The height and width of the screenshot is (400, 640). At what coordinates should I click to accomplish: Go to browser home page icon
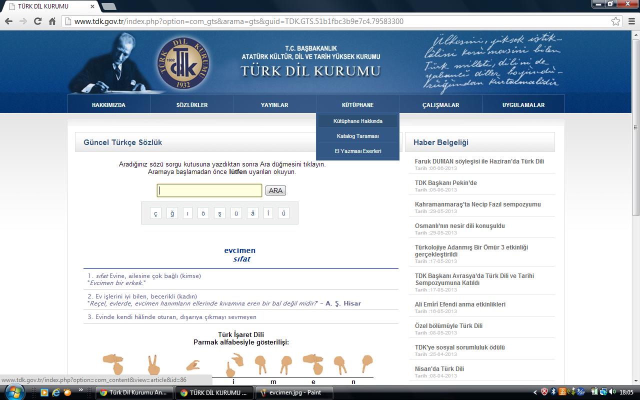pyautogui.click(x=52, y=21)
